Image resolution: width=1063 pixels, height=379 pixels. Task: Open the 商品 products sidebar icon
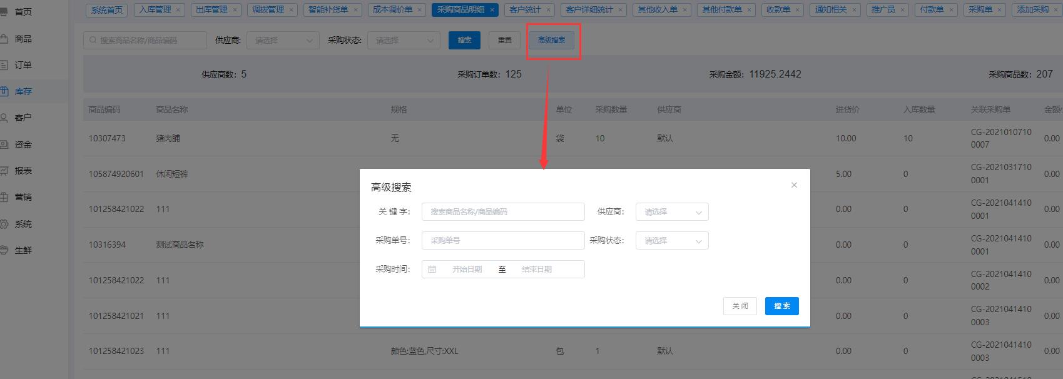(4, 39)
